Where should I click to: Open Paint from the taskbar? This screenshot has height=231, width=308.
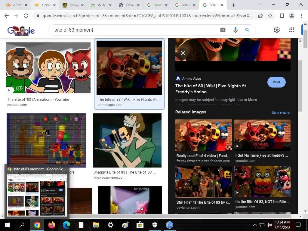click(x=125, y=225)
